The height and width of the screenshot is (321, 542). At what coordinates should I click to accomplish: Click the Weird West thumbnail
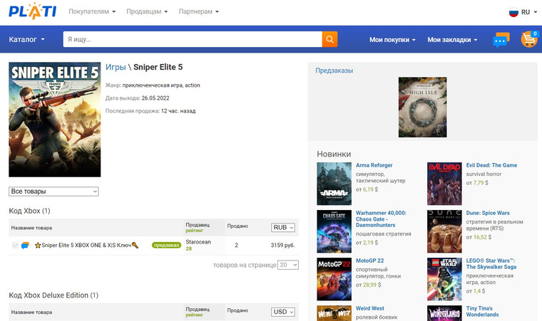(x=334, y=313)
